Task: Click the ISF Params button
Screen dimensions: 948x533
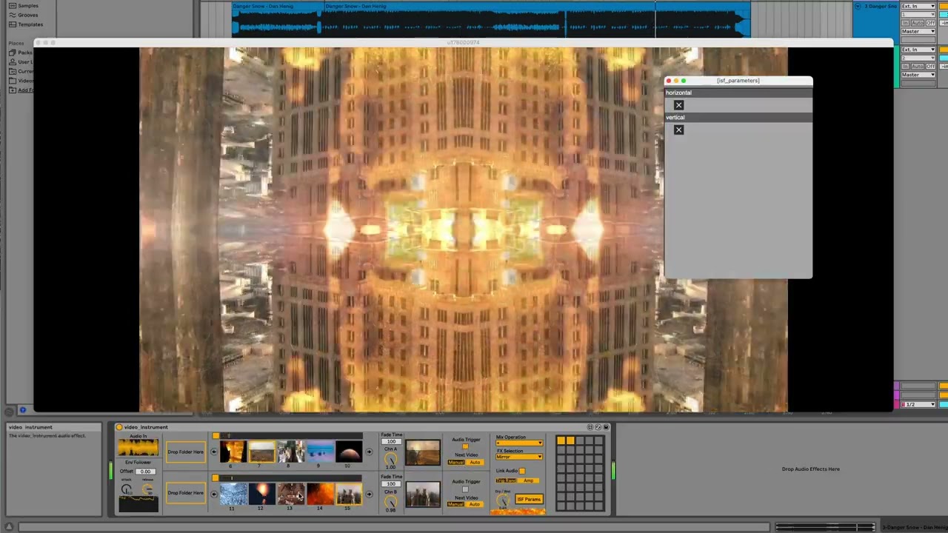Action: 529,499
